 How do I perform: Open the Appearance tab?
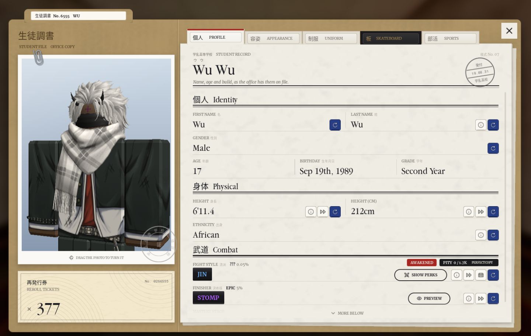[x=273, y=38]
